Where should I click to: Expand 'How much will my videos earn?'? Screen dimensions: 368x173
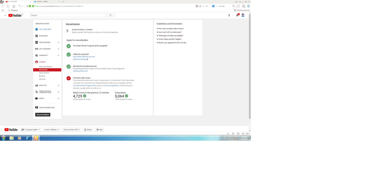(170, 32)
